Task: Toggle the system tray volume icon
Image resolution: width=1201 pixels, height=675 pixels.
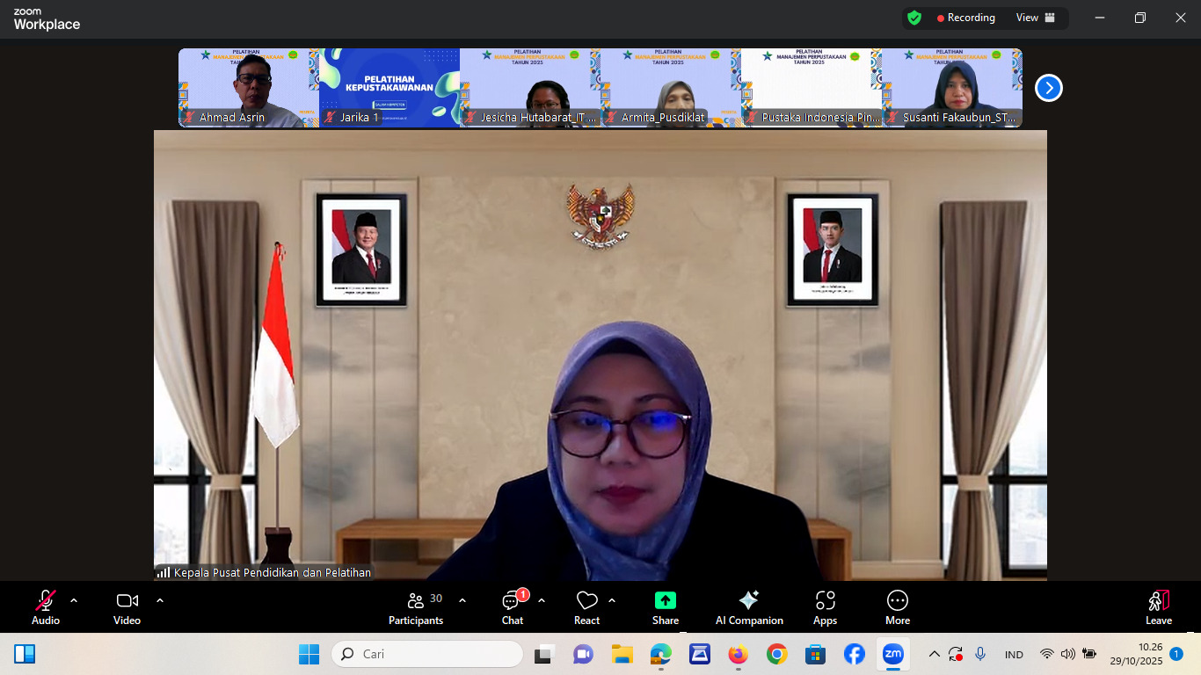Action: pos(1067,654)
